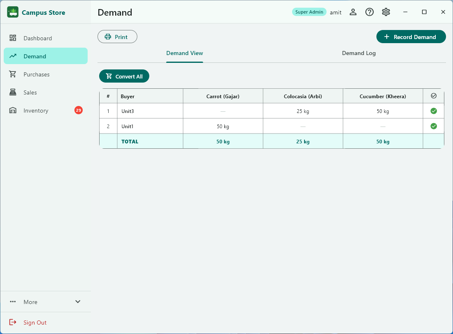Screen dimensions: 453x334
Task: Click the Colocasia (Arbi) column header
Action: click(303, 96)
